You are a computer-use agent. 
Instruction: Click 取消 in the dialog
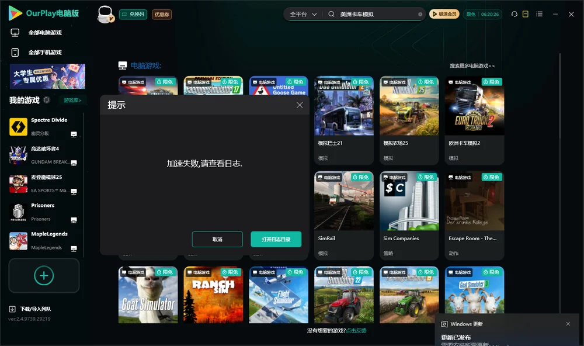217,240
